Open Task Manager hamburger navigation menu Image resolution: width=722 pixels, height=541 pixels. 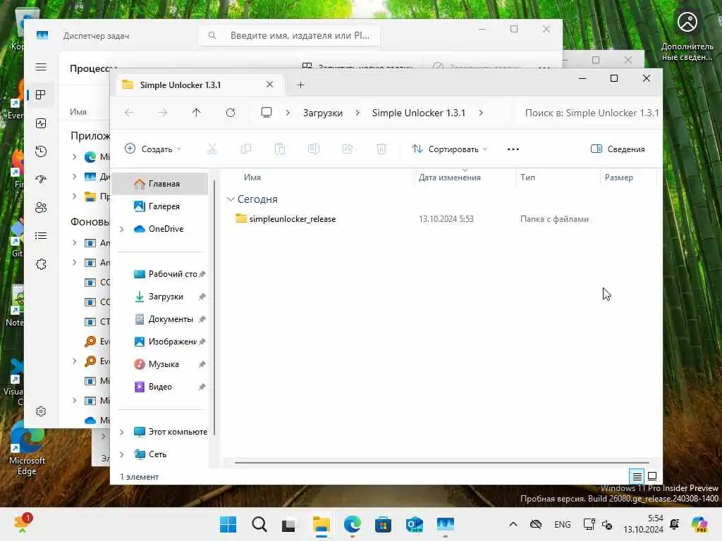(41, 67)
